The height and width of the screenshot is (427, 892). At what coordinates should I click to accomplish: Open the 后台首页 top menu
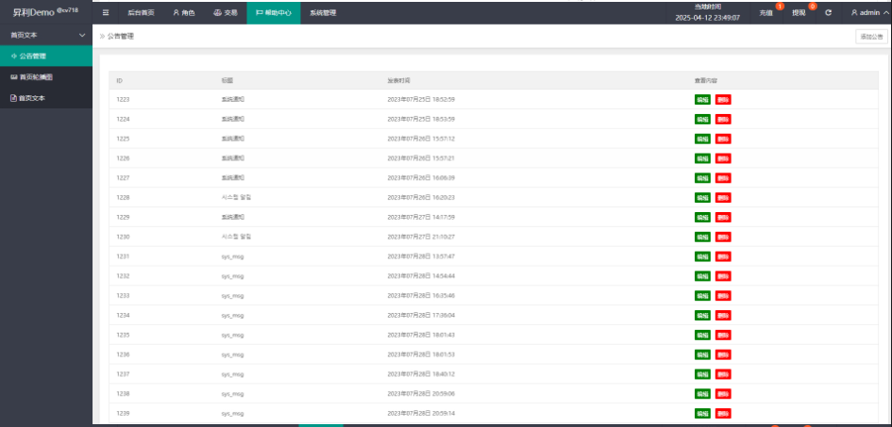[x=141, y=12]
